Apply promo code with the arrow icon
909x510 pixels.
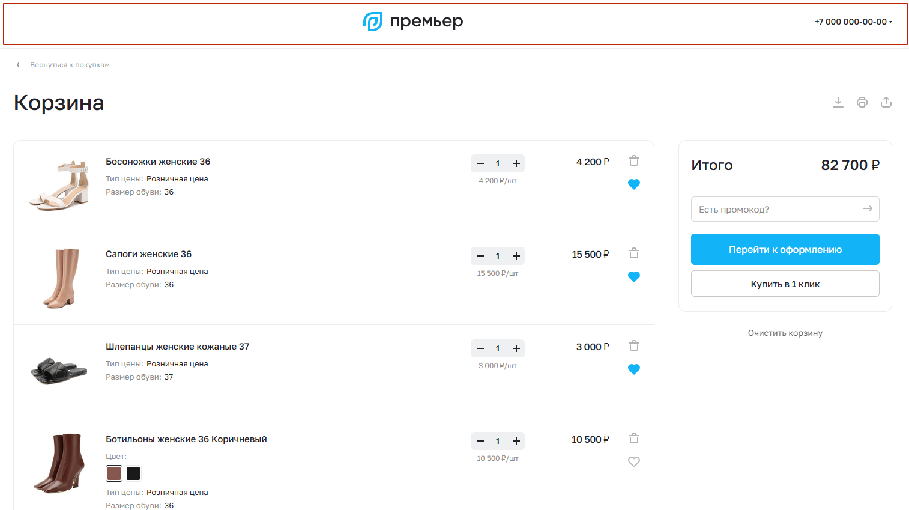(868, 208)
